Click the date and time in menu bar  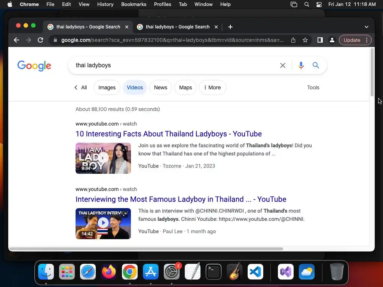(352, 4)
